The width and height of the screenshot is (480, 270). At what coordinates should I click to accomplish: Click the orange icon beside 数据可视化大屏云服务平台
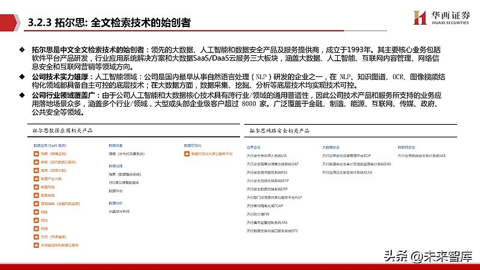click(x=187, y=154)
